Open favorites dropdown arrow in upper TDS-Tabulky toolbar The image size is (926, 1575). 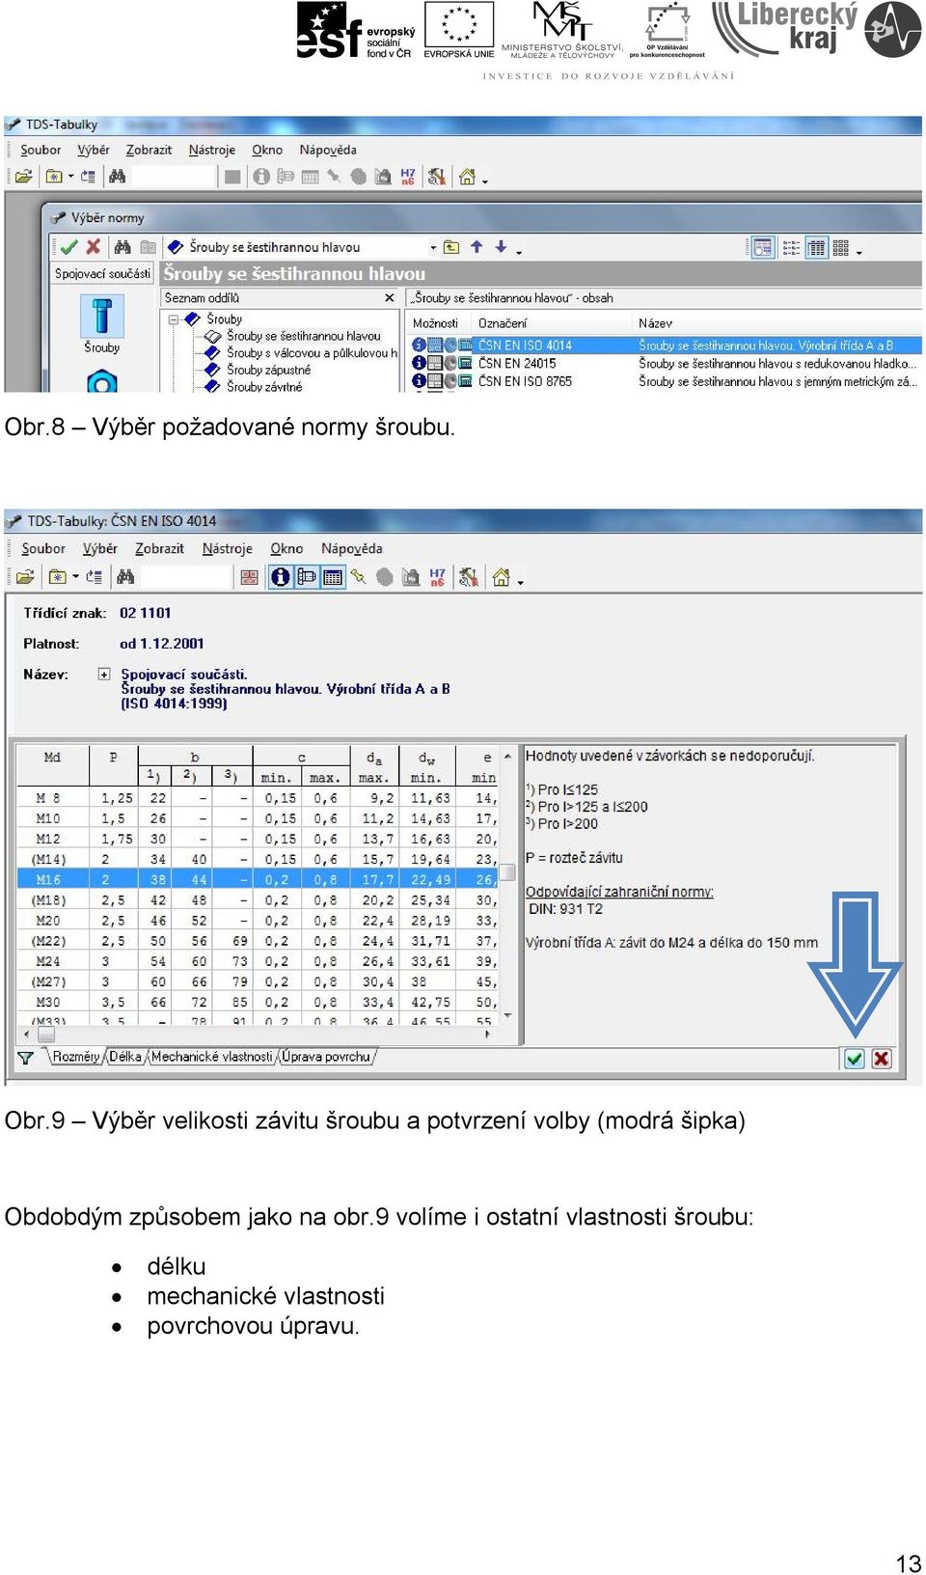click(x=71, y=177)
